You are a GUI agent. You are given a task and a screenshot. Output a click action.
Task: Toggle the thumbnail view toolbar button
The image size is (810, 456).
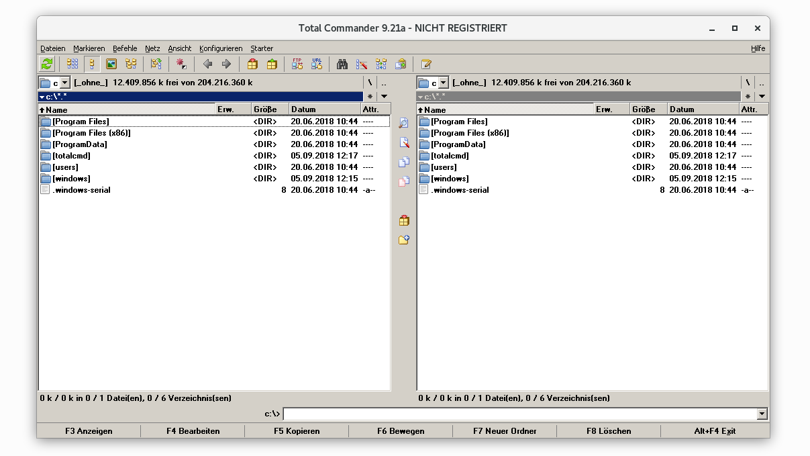pyautogui.click(x=111, y=64)
